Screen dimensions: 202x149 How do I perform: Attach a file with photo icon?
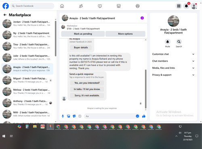point(69,116)
